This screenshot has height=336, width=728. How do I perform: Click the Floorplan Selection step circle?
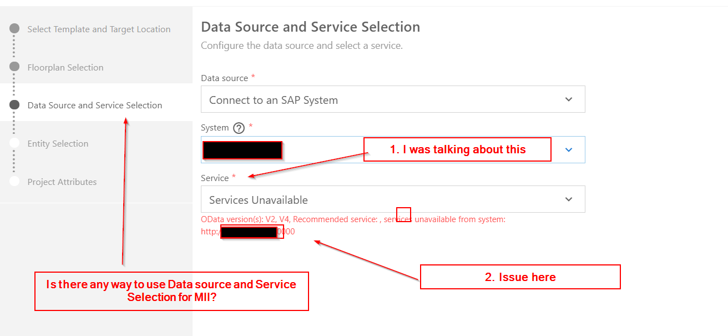click(x=15, y=67)
